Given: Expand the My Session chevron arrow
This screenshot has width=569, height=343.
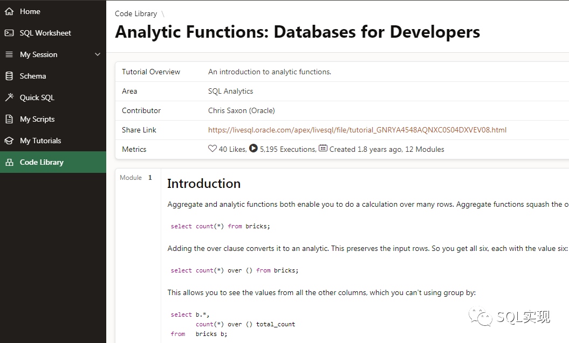Looking at the screenshot, I should 97,54.
